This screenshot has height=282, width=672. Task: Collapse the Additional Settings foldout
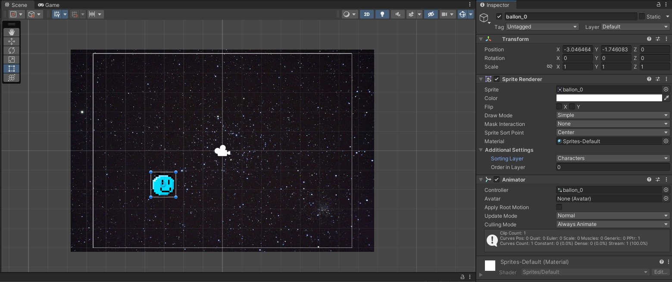coord(481,150)
